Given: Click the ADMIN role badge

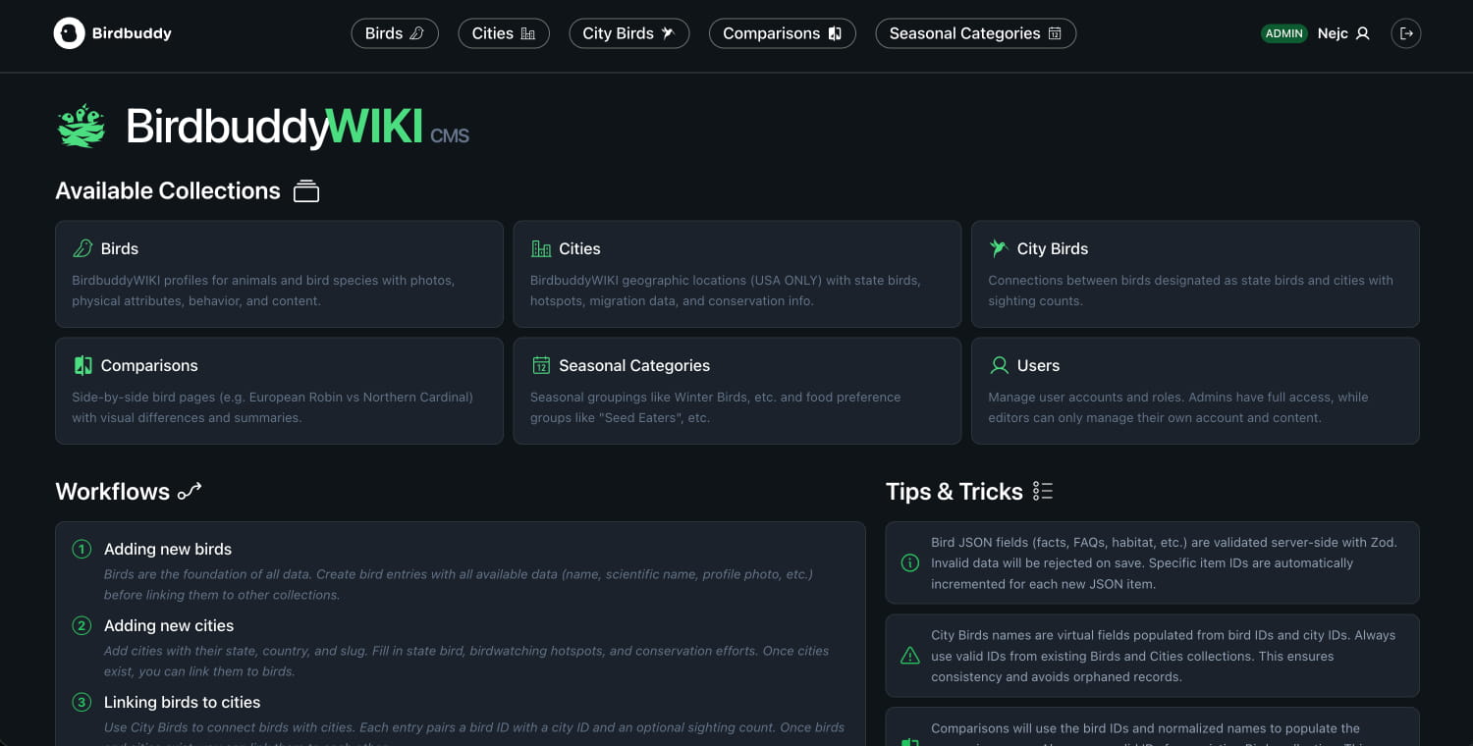Looking at the screenshot, I should 1284,33.
